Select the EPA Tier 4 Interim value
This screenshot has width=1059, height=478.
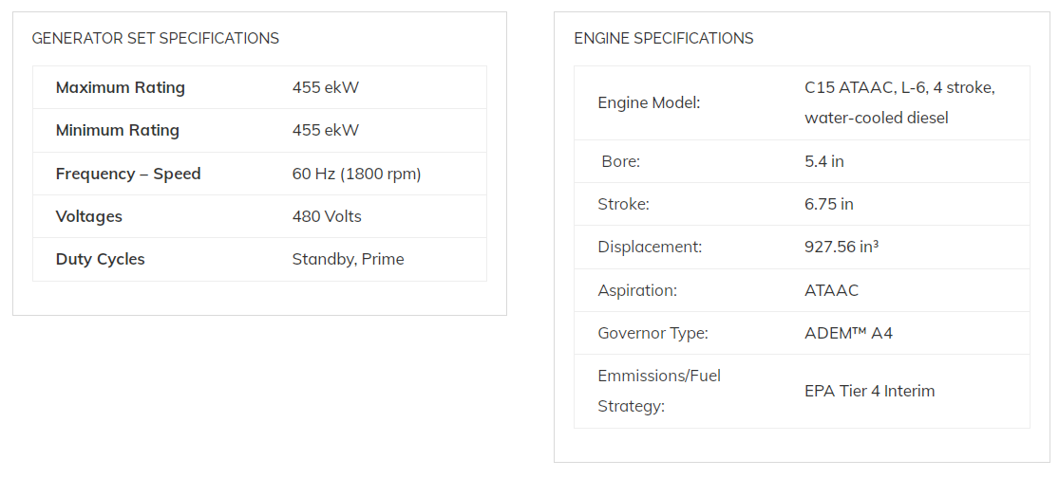(x=869, y=391)
